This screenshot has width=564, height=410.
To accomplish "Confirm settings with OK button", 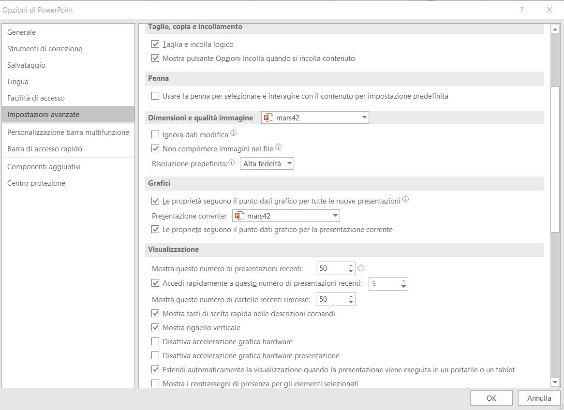I will pos(491,398).
